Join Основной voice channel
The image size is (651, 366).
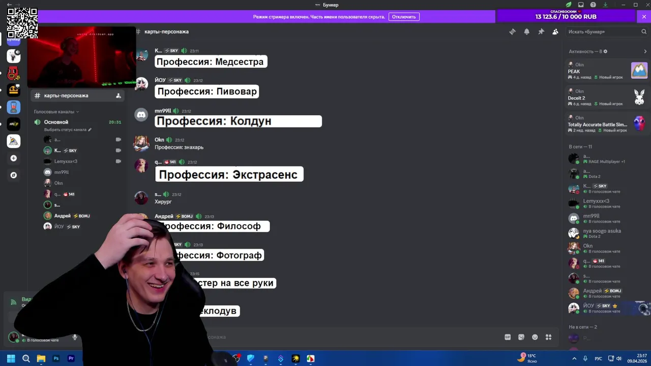click(77, 122)
